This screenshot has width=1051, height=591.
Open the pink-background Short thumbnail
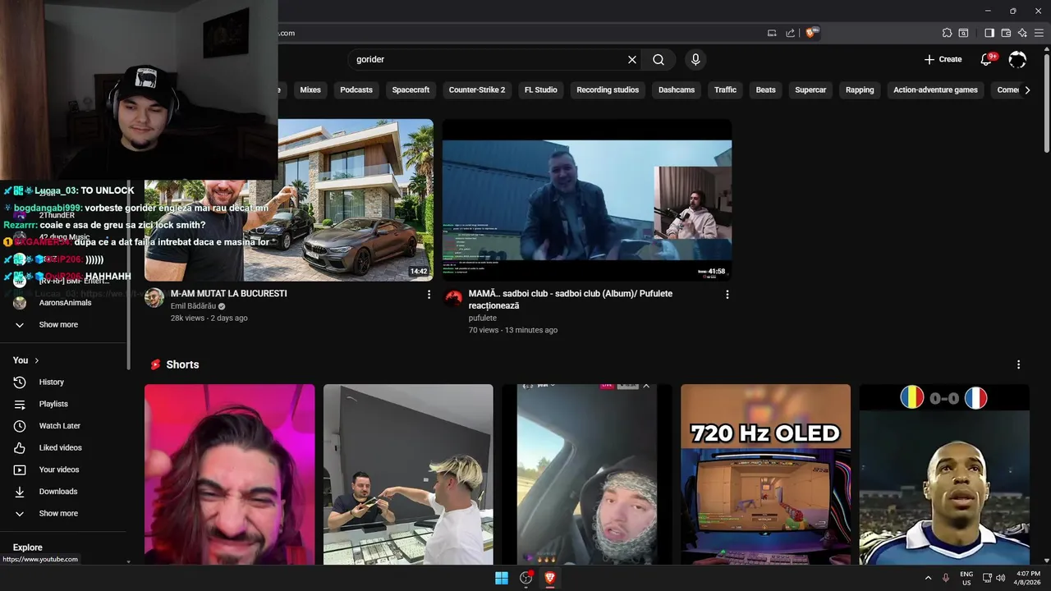[229, 474]
